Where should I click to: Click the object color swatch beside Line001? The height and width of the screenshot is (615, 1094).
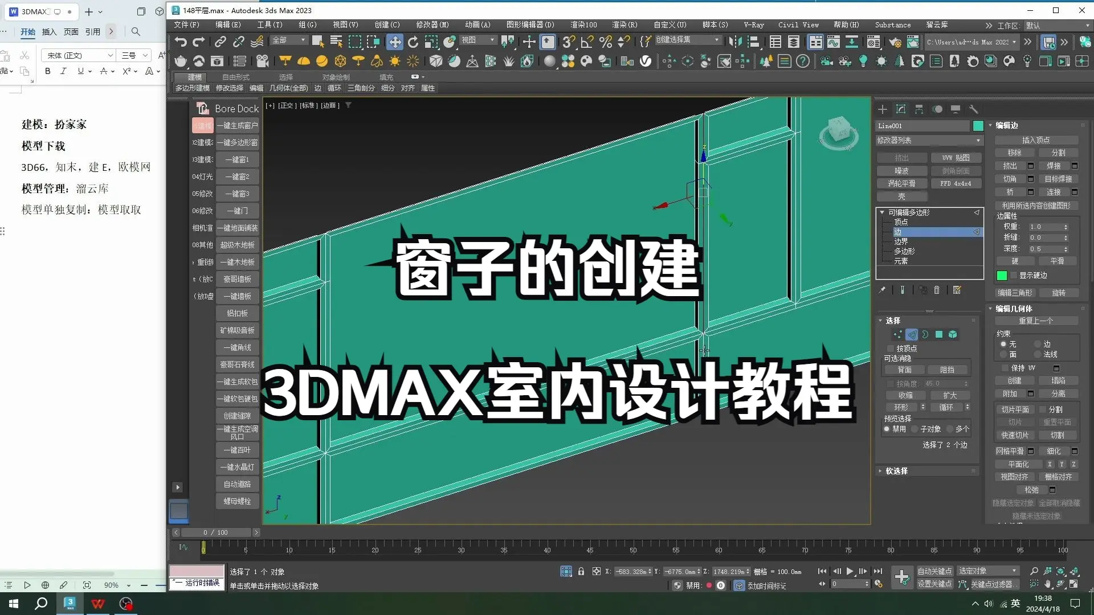tap(978, 126)
